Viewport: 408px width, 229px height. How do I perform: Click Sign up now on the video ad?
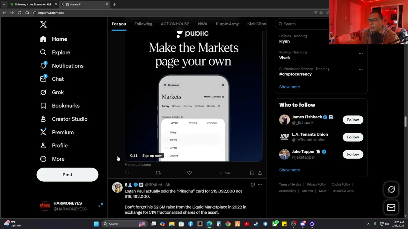(152, 156)
